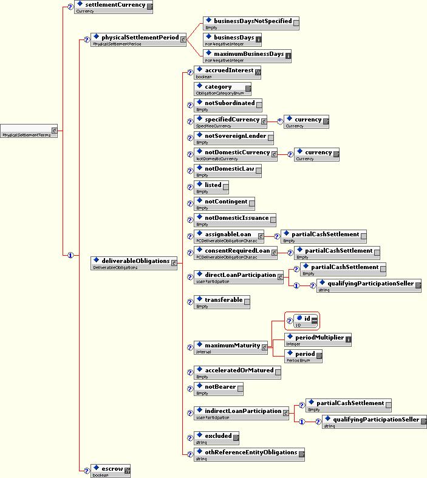Click the empty-type box icon on notBearer
This screenshot has height=478, width=427.
pos(240,388)
